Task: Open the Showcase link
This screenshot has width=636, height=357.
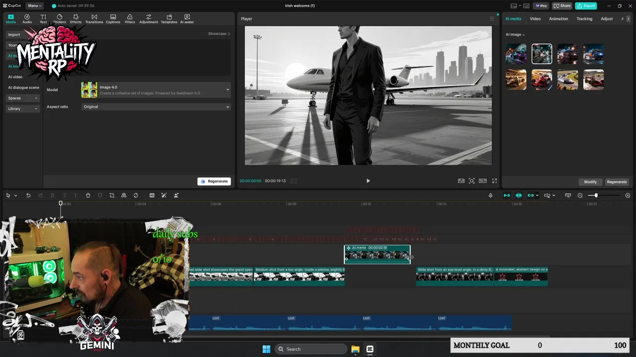Action: pyautogui.click(x=219, y=34)
